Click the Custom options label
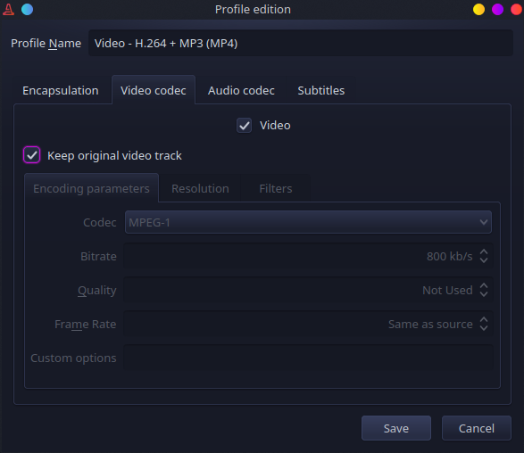This screenshot has width=524, height=453. 73,358
